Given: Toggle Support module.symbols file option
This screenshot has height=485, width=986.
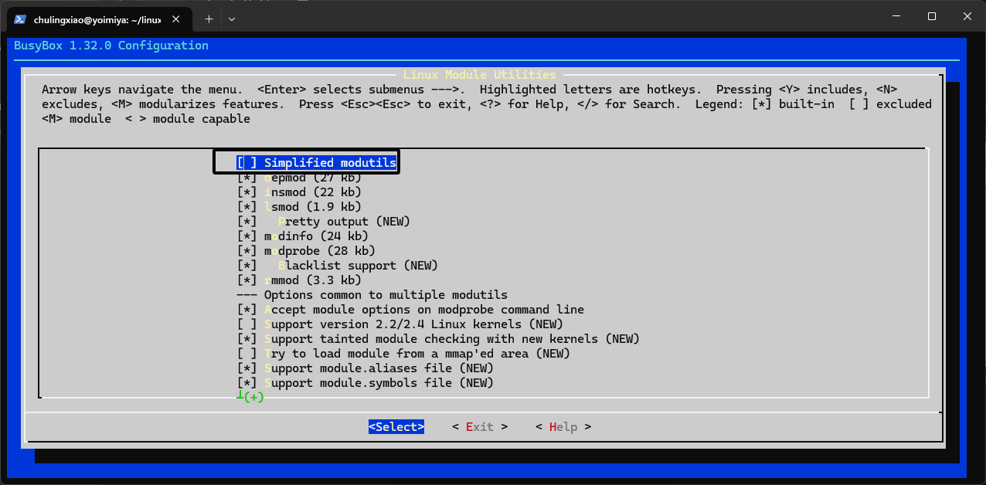Looking at the screenshot, I should (x=365, y=383).
